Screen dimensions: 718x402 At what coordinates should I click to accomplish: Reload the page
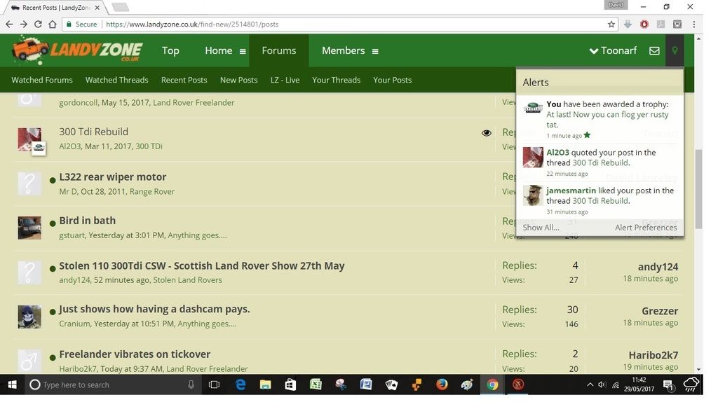(x=38, y=25)
